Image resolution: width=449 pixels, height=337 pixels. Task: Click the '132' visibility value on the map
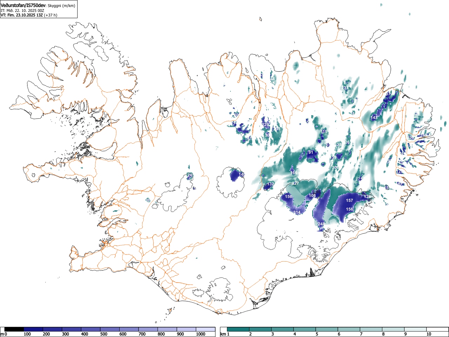(271, 184)
